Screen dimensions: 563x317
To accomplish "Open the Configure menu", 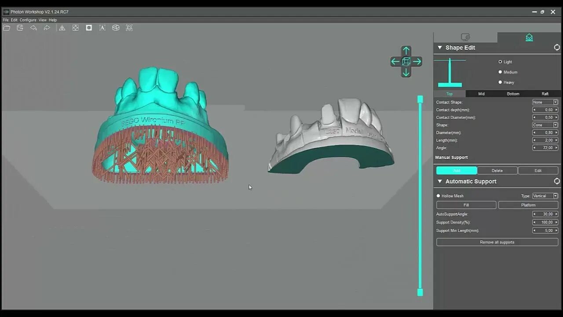I will tap(28, 20).
